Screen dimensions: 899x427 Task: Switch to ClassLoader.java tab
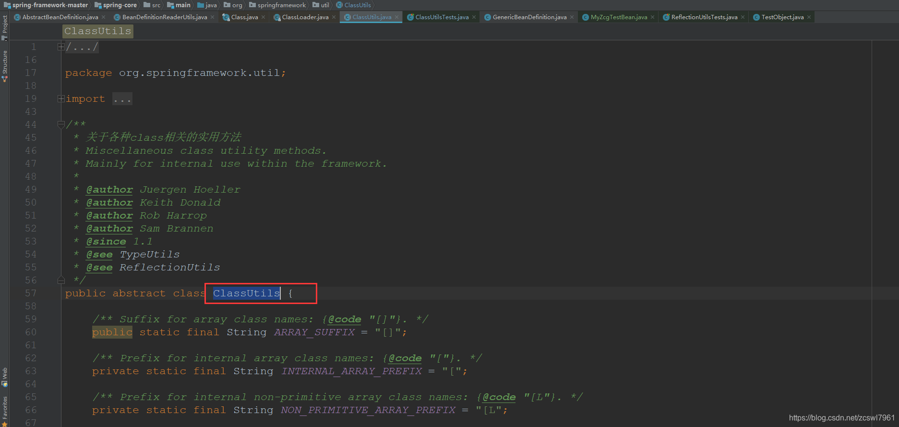click(x=305, y=17)
